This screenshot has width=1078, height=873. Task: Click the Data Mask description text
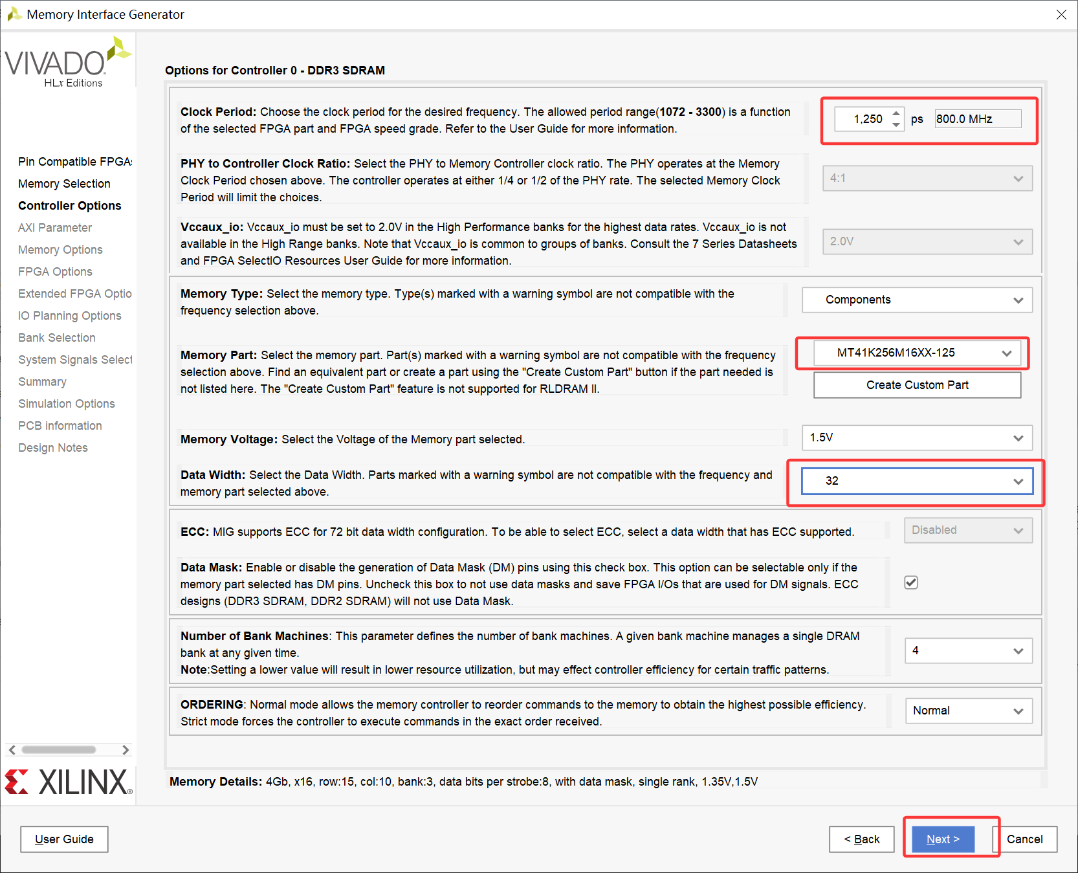(520, 584)
